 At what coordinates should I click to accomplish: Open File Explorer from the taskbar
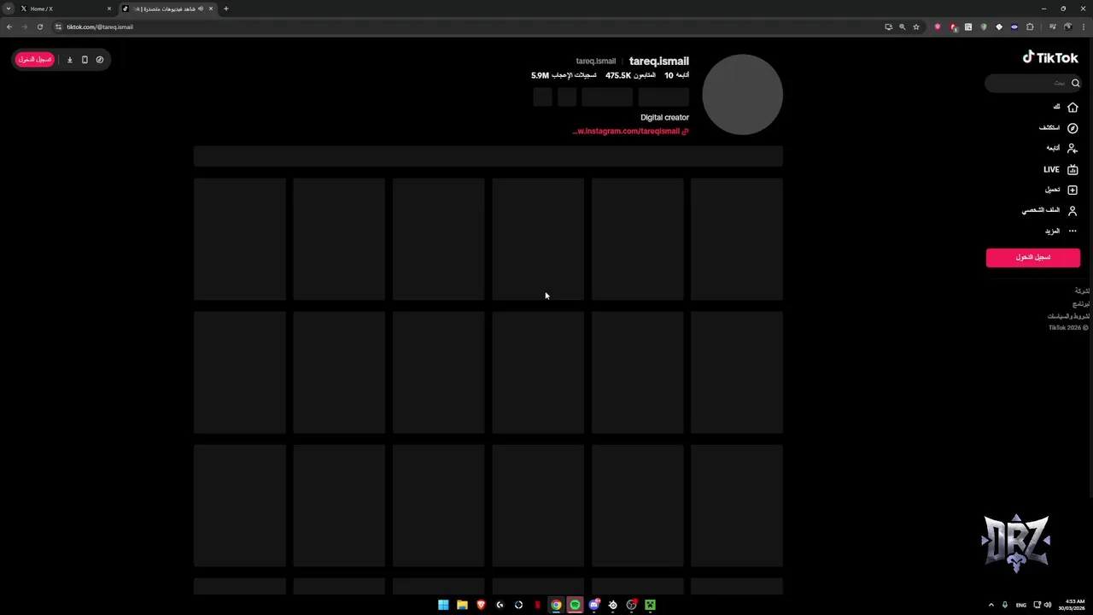[462, 605]
